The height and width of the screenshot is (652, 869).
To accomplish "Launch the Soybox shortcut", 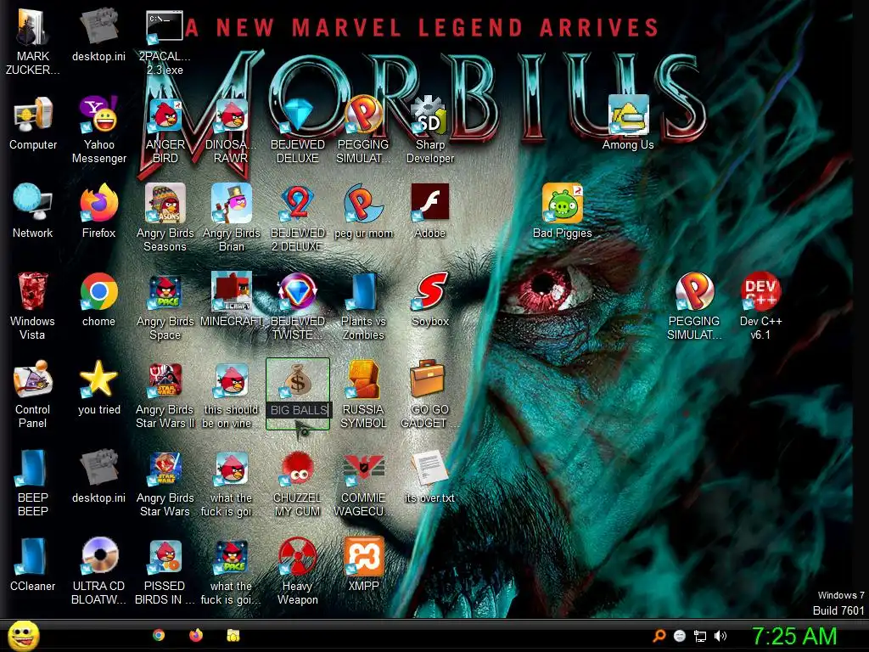I will coord(430,290).
